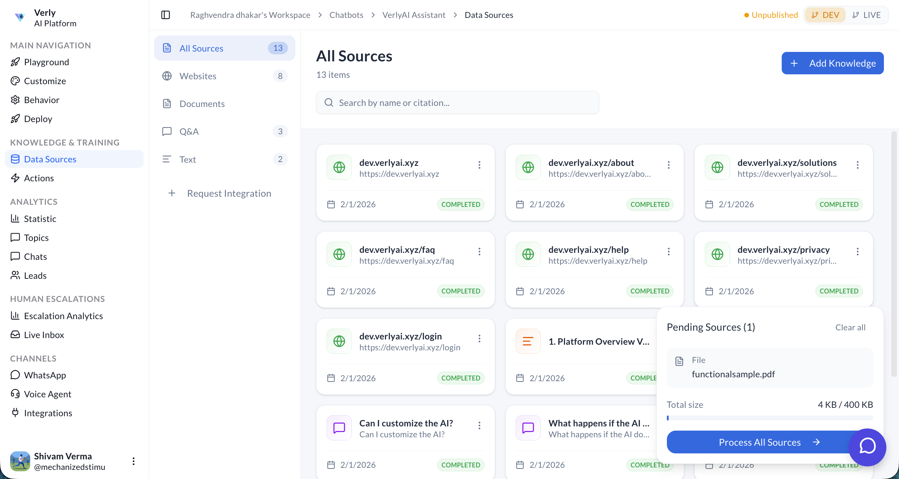
Task: Click the search magnifier icon
Action: coord(329,102)
